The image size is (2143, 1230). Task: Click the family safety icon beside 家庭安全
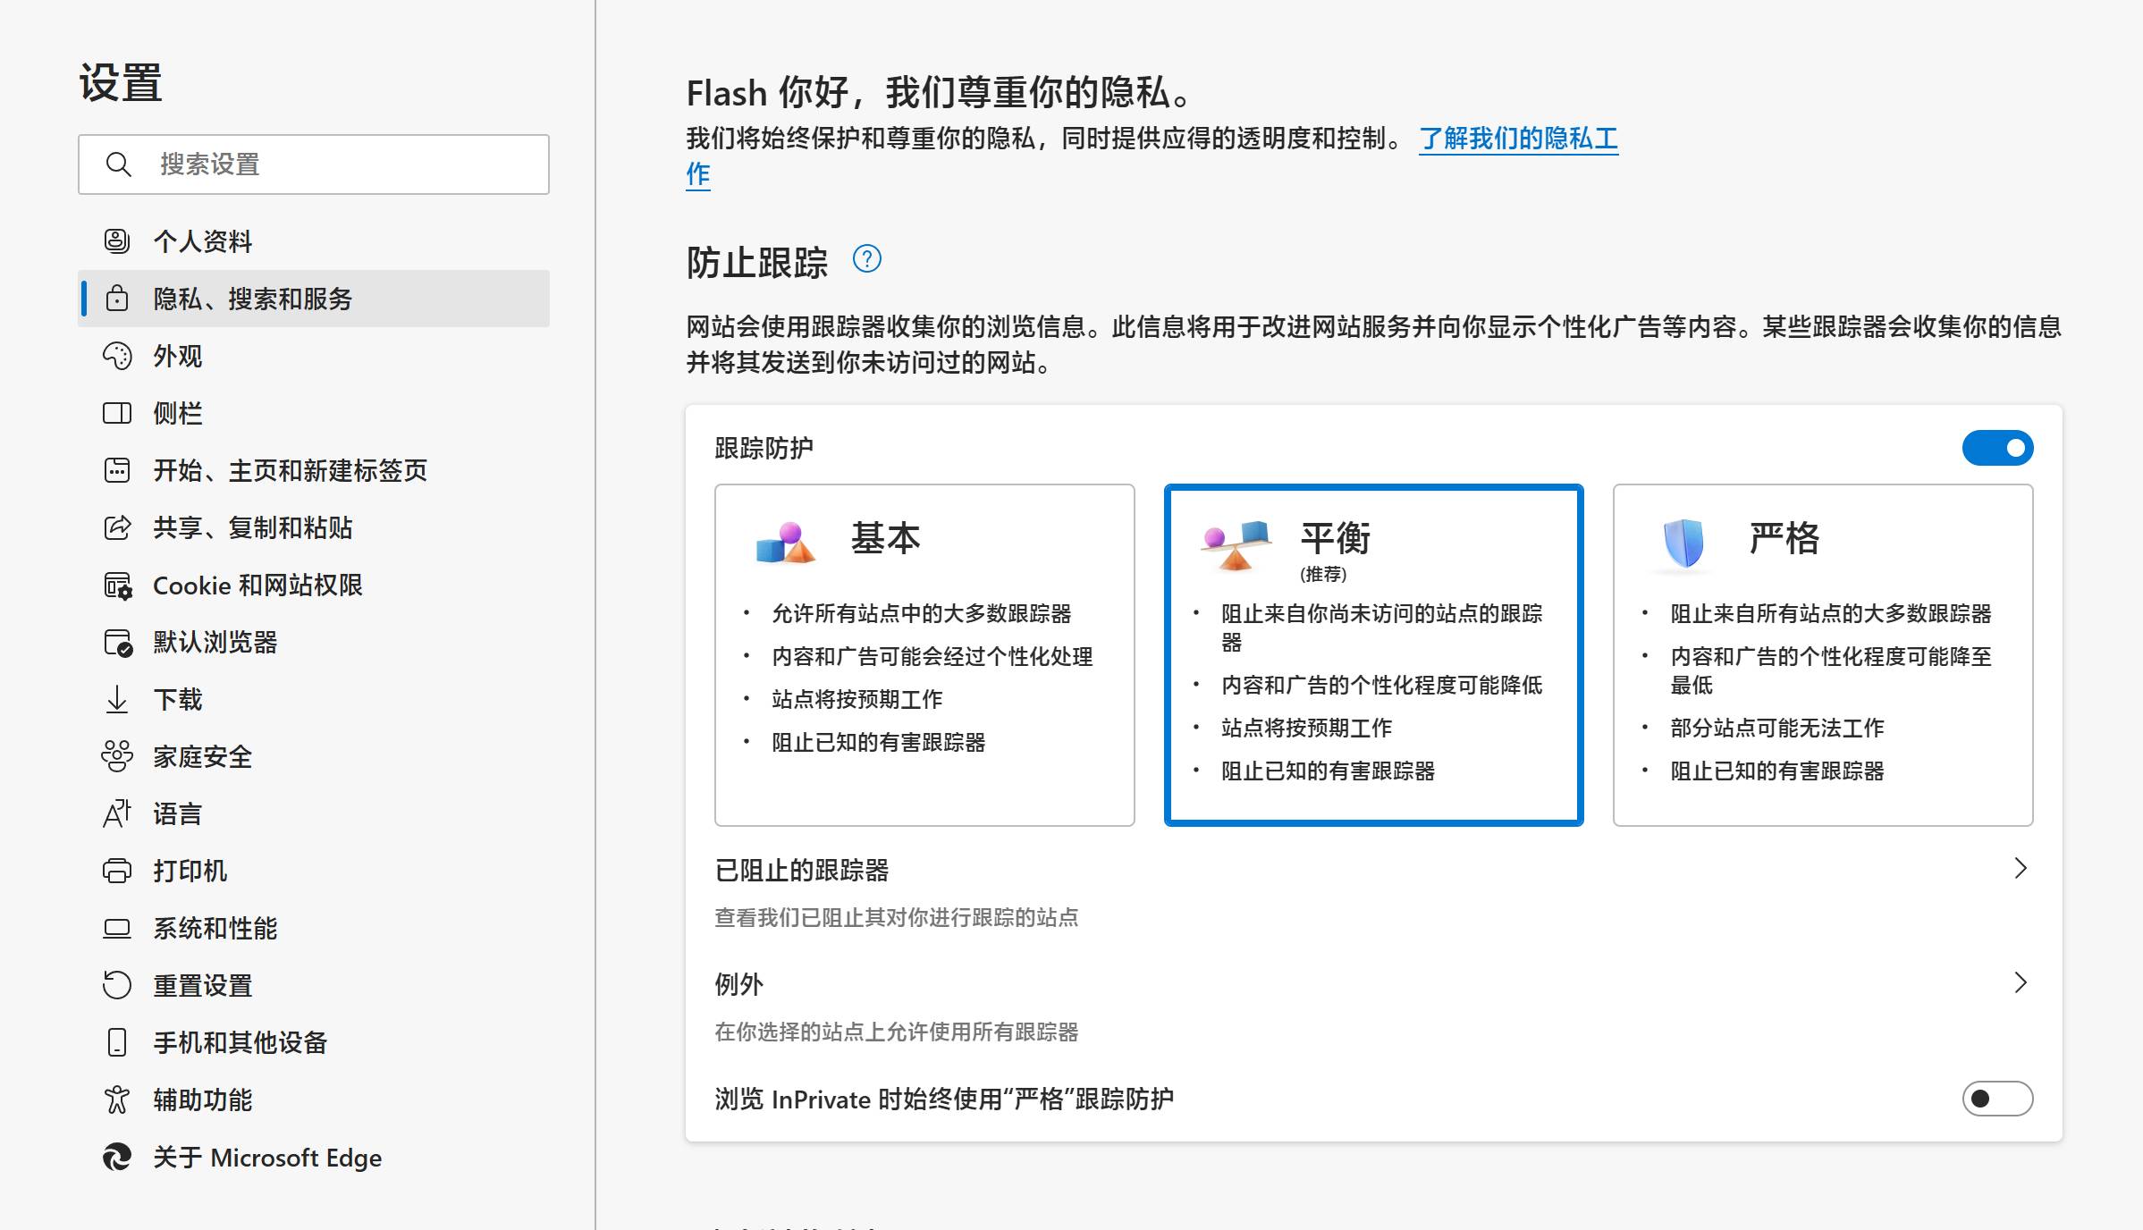(x=117, y=756)
